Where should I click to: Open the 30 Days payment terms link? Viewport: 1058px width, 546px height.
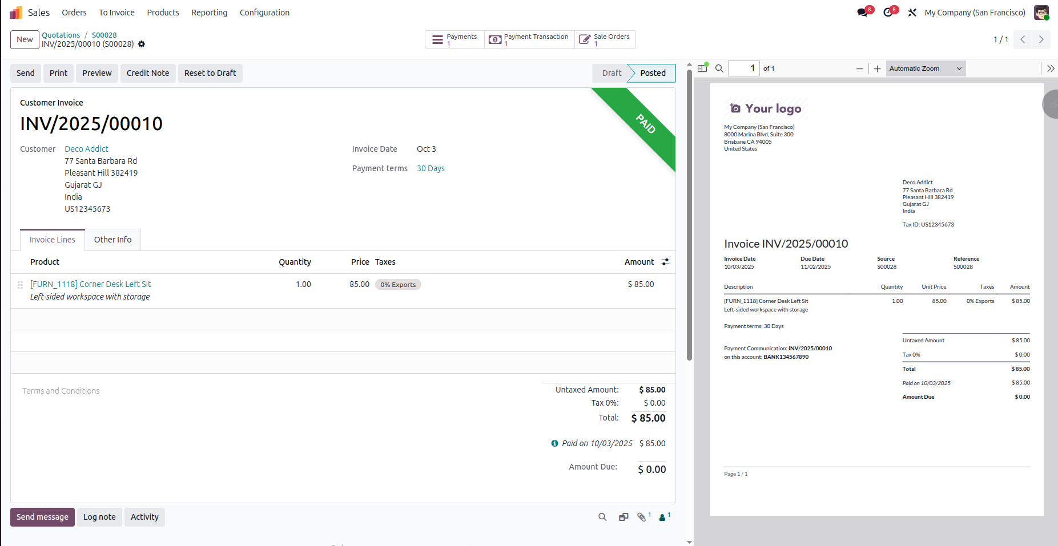(x=431, y=168)
